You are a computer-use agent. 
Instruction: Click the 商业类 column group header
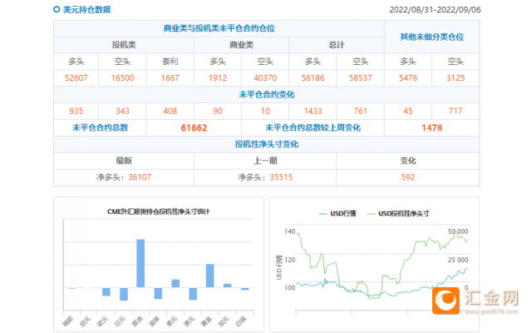click(x=241, y=45)
